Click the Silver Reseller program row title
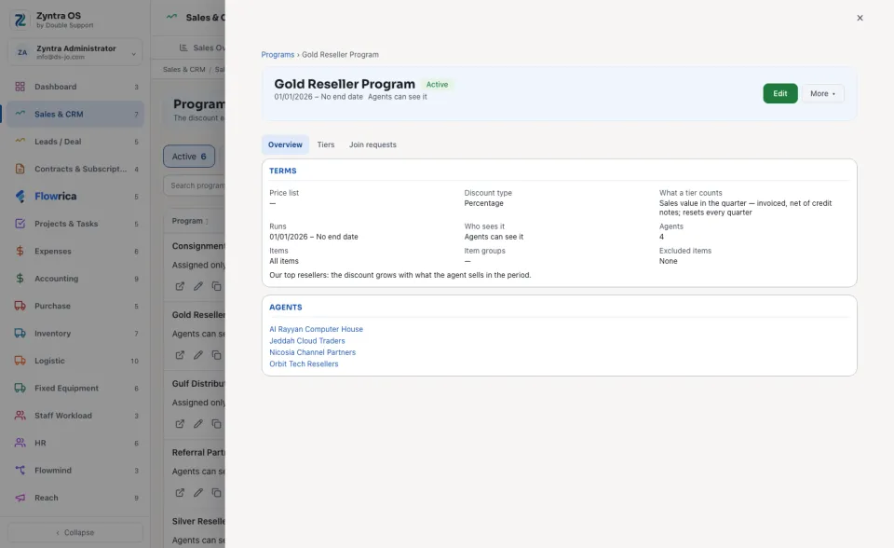894x548 pixels. pyautogui.click(x=198, y=521)
